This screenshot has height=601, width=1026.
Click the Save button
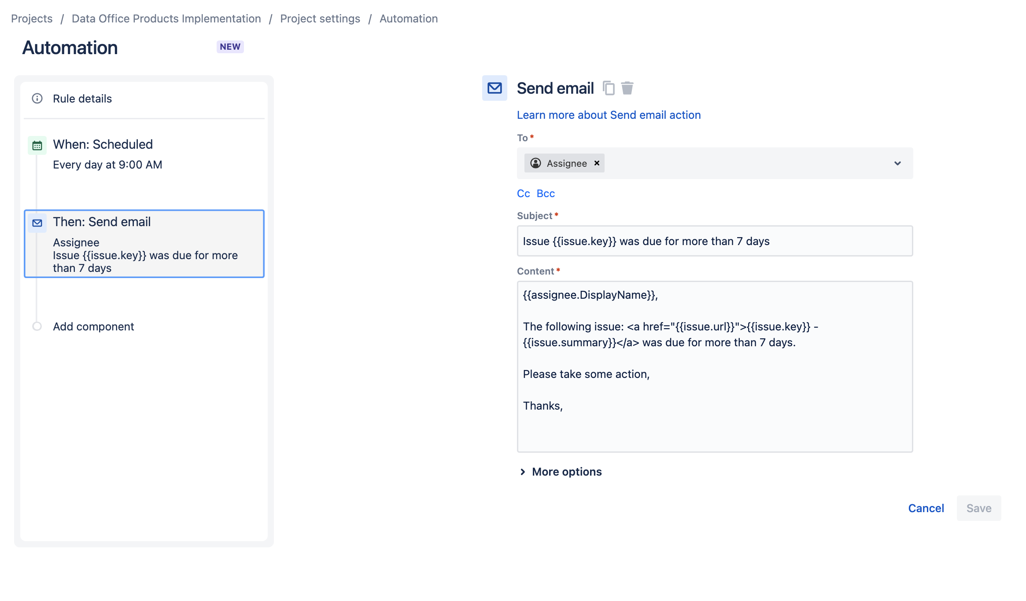point(978,508)
